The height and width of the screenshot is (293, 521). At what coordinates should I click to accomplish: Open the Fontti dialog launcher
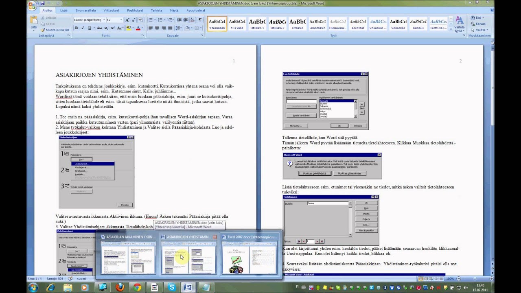click(143, 35)
